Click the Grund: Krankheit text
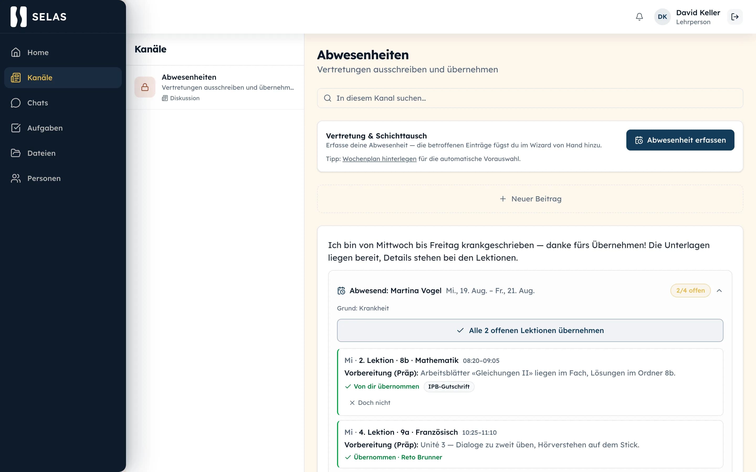 (x=363, y=308)
